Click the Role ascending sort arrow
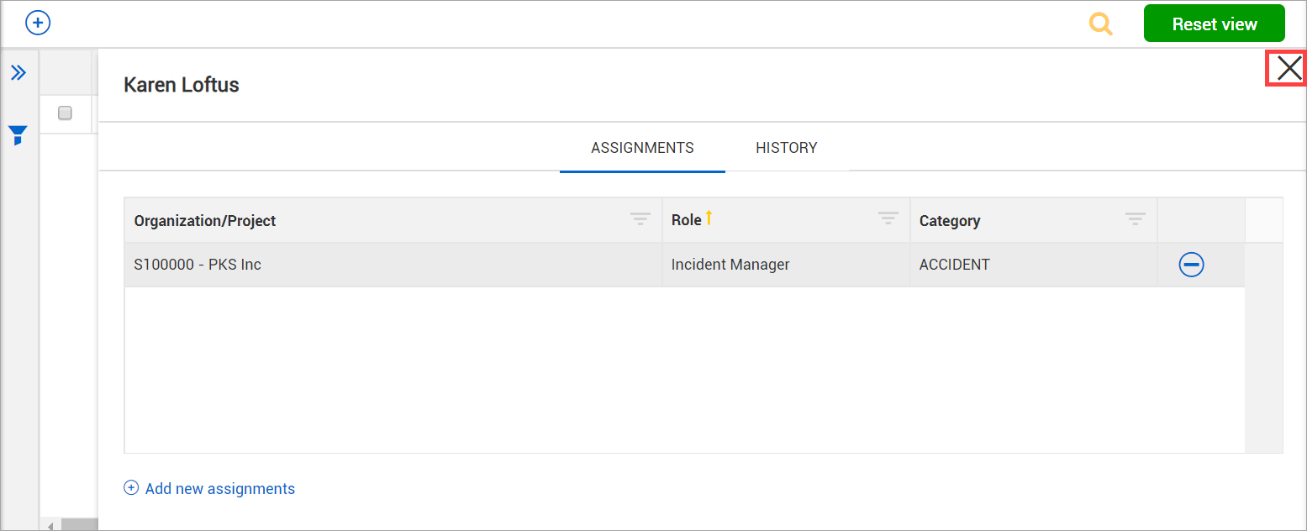The image size is (1307, 531). click(x=709, y=218)
